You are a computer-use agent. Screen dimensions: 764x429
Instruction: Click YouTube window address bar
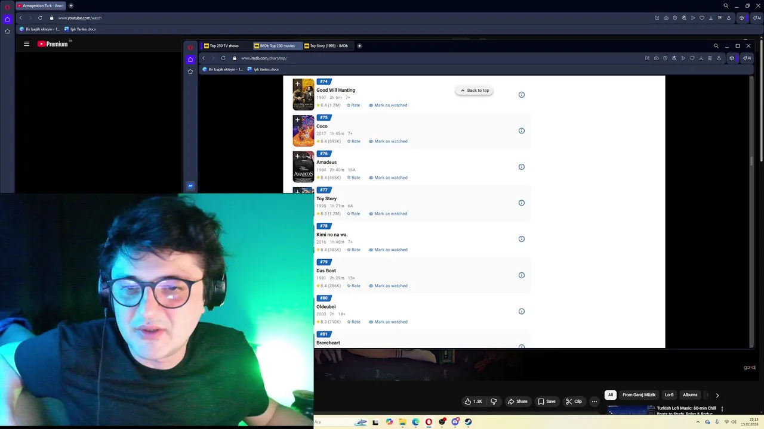tap(79, 18)
